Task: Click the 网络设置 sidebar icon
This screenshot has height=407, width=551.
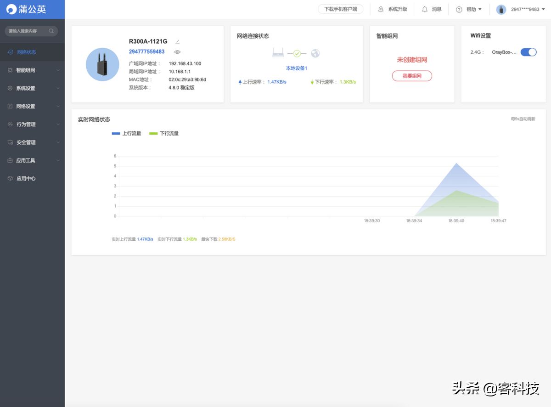Action: pos(10,106)
